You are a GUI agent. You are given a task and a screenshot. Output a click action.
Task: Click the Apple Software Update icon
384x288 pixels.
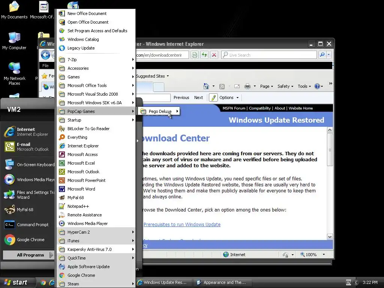click(62, 267)
